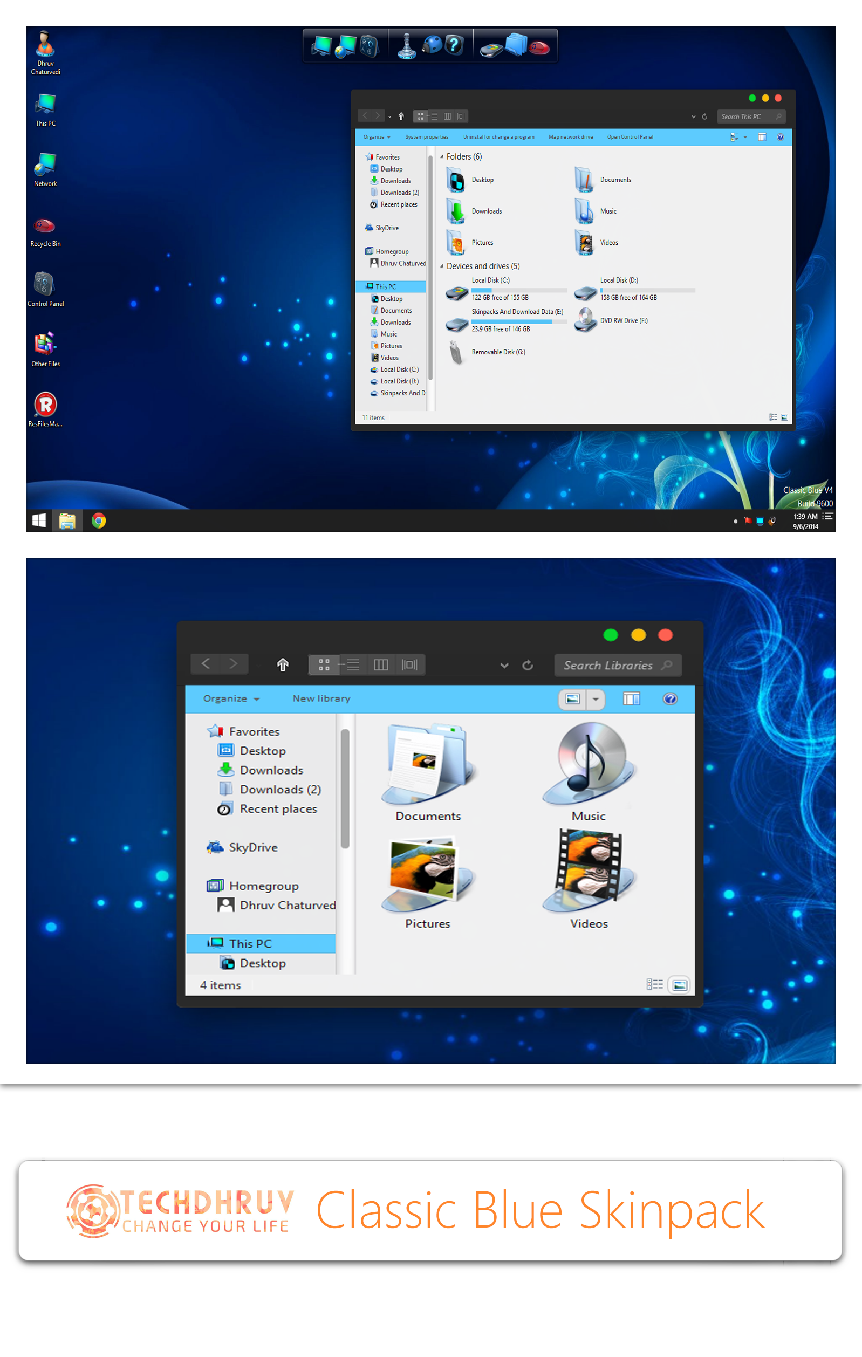Viewport: 862px width, 1357px height.
Task: Open the Network dock icon with globe
Action: 346,46
